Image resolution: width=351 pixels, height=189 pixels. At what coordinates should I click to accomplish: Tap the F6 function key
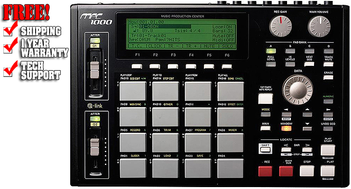[x=227, y=66]
